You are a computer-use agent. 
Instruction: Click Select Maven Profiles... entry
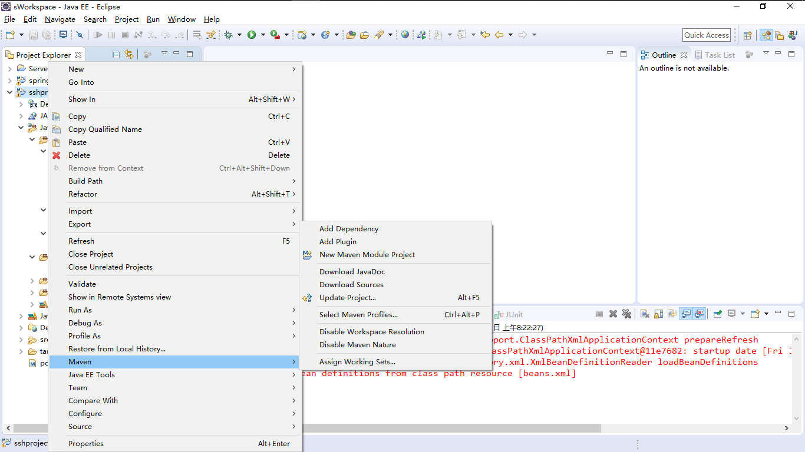[395, 314]
